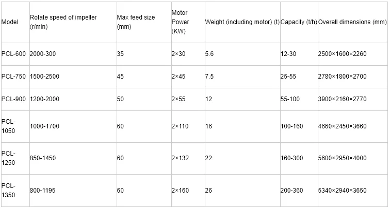Select the 800-1195 rotate speed cell
The height and width of the screenshot is (208, 390).
(x=73, y=191)
